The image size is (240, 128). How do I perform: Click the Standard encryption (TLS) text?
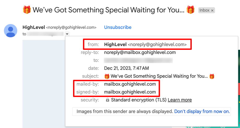tap(139, 100)
